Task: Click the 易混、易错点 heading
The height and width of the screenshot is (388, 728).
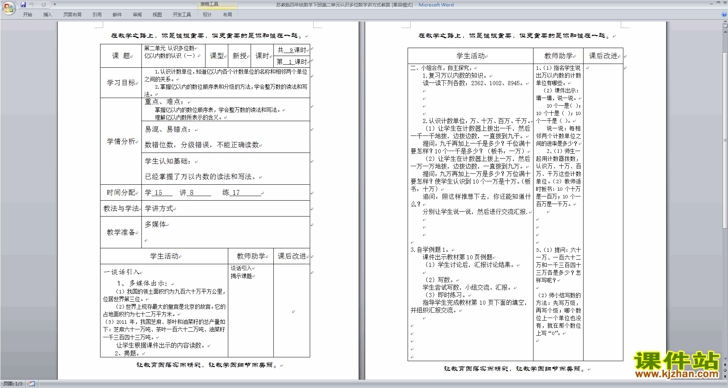Action: pyautogui.click(x=168, y=129)
